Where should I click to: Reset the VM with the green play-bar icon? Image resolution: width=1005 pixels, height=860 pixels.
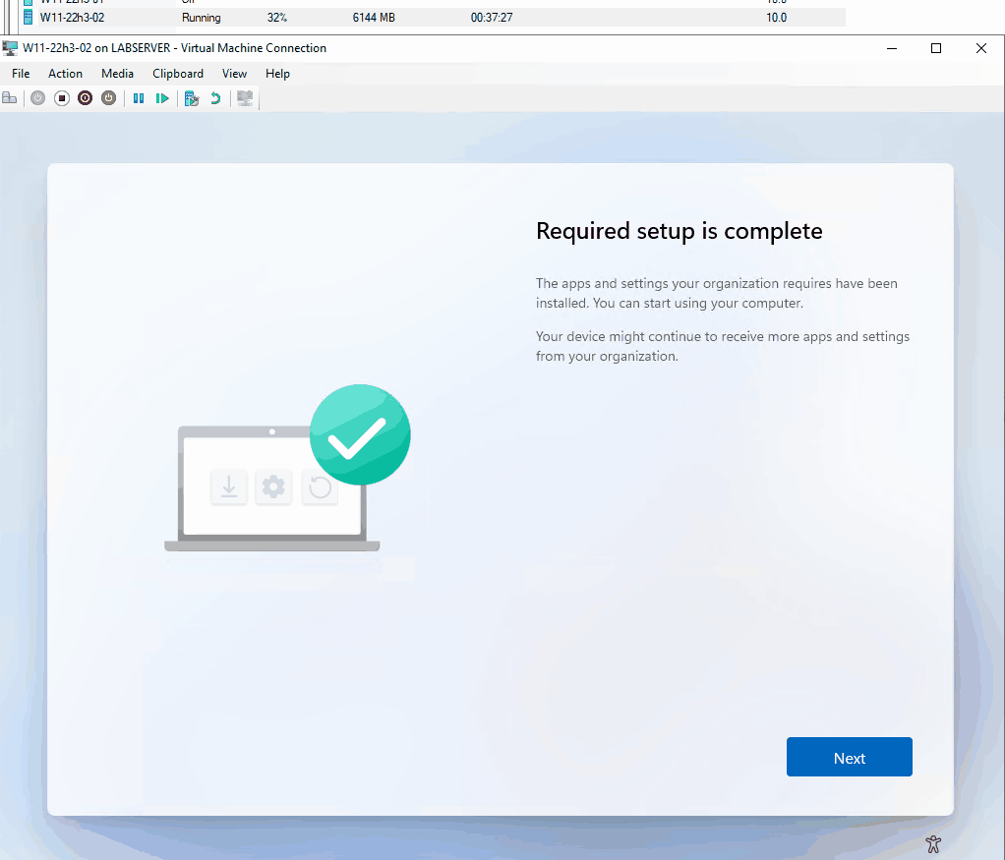pos(162,98)
